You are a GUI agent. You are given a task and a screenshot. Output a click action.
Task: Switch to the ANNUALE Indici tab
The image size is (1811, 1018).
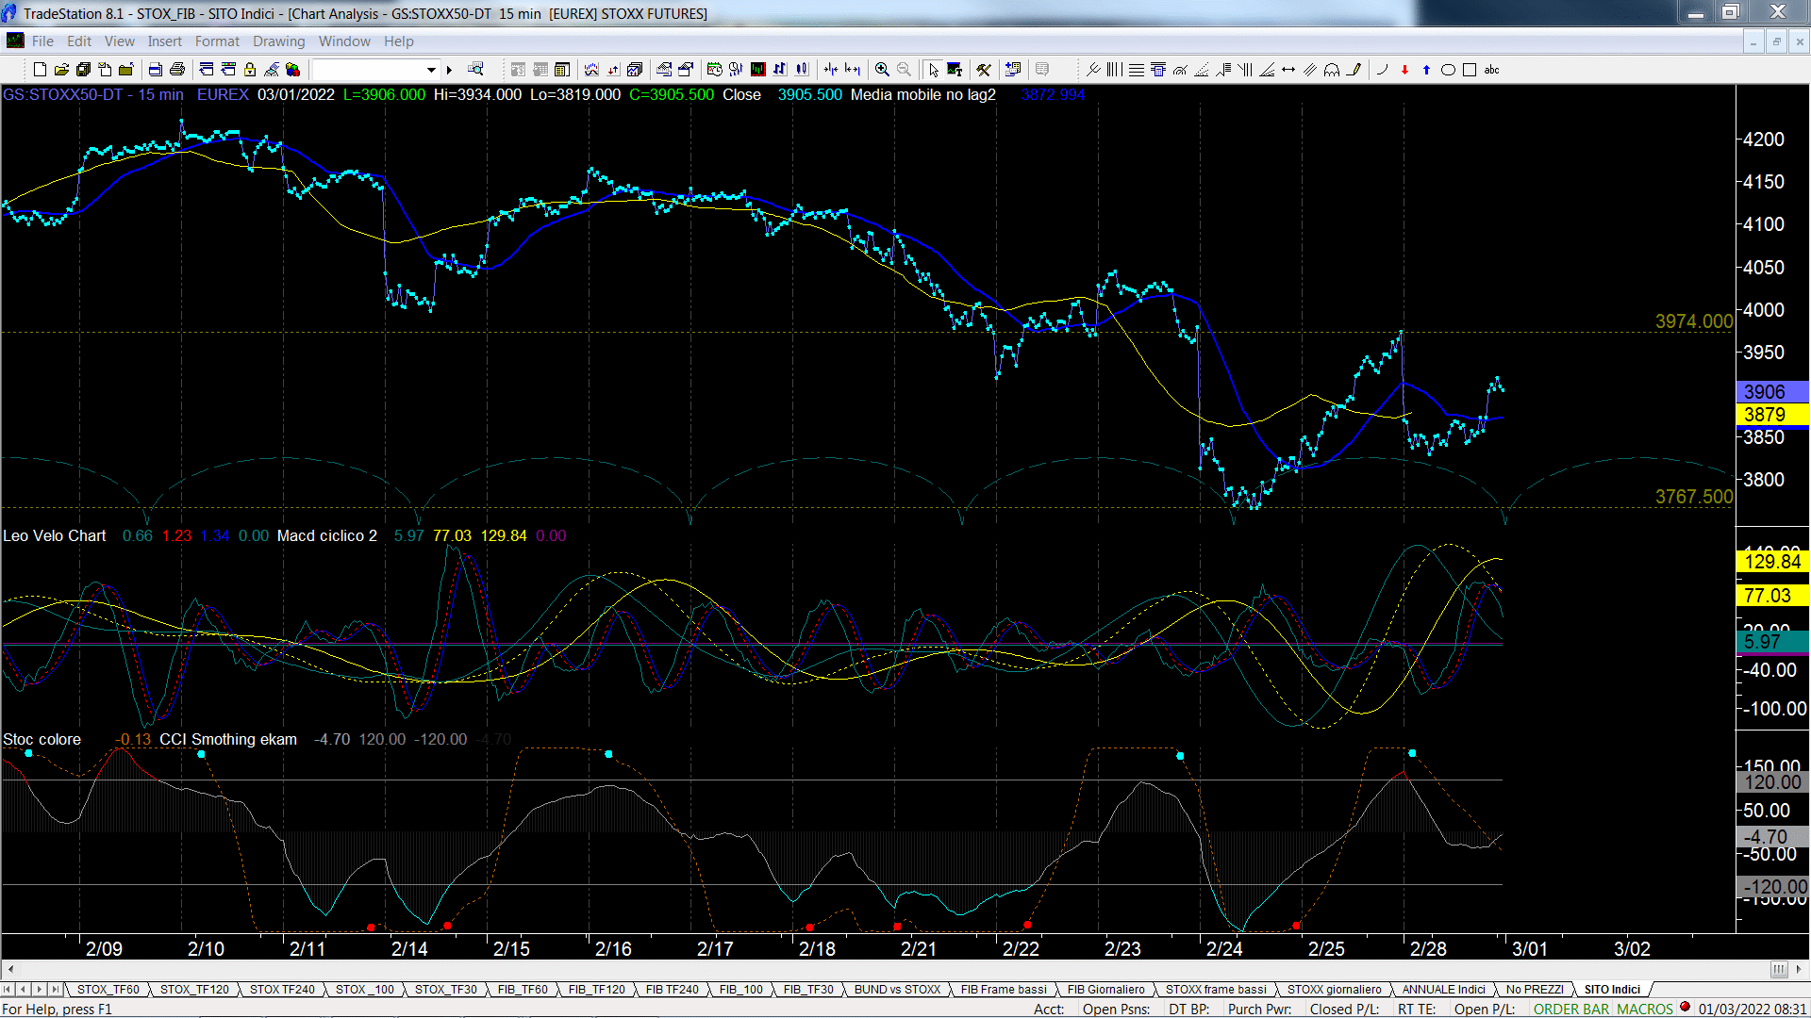pyautogui.click(x=1444, y=989)
